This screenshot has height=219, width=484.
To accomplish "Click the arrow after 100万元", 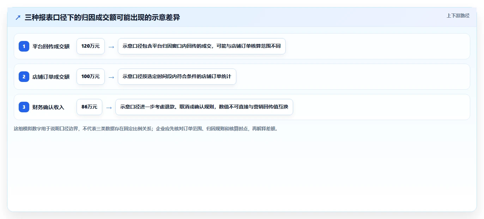I will click(x=111, y=77).
